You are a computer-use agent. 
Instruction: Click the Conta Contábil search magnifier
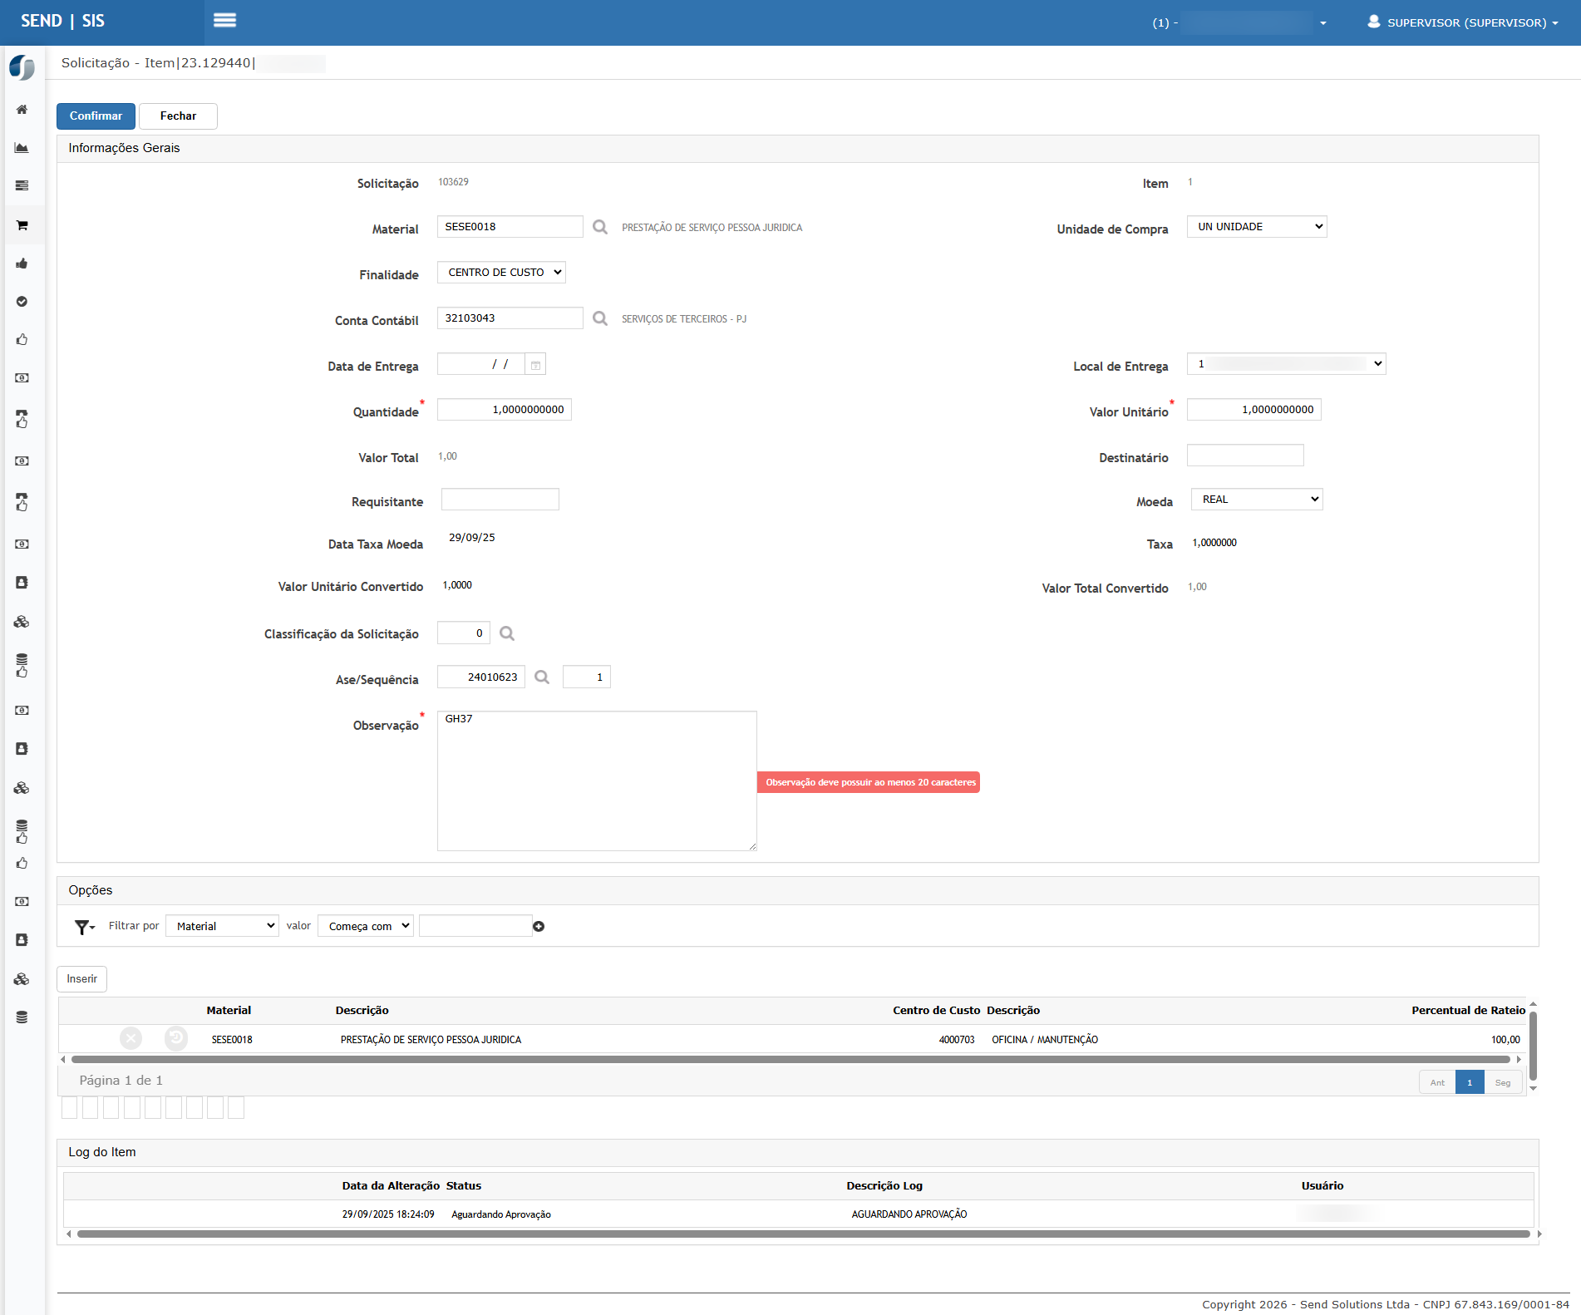[599, 318]
